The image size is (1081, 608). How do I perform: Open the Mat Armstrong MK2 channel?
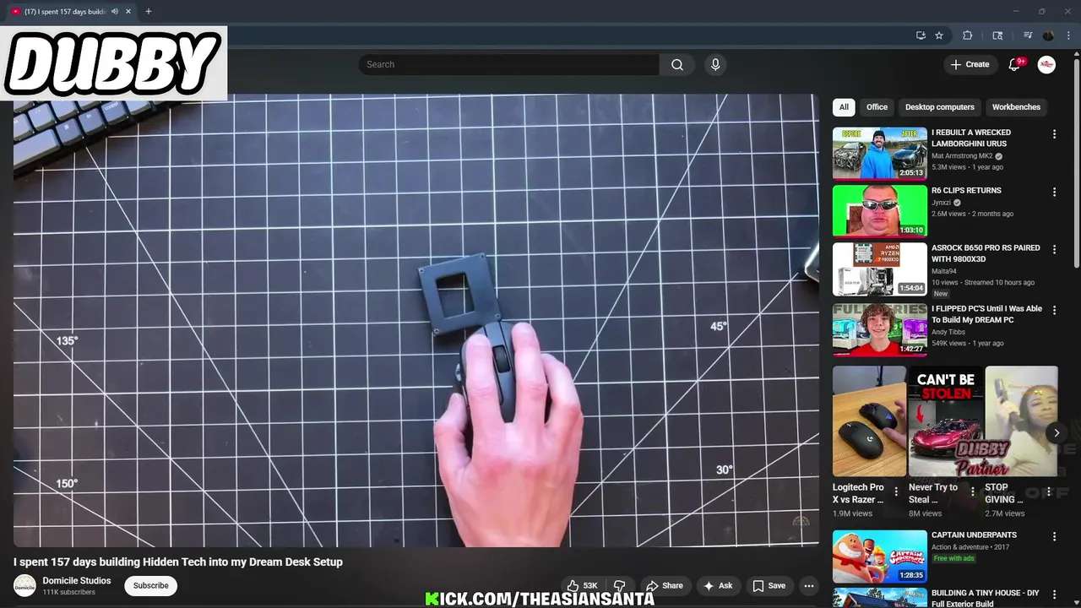[x=962, y=156]
